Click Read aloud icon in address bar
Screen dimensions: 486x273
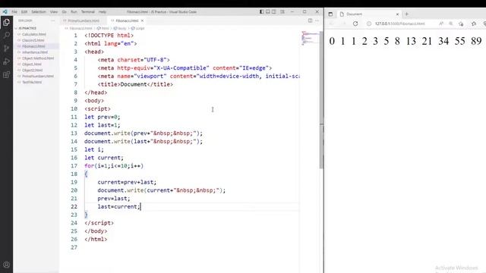[x=440, y=24]
